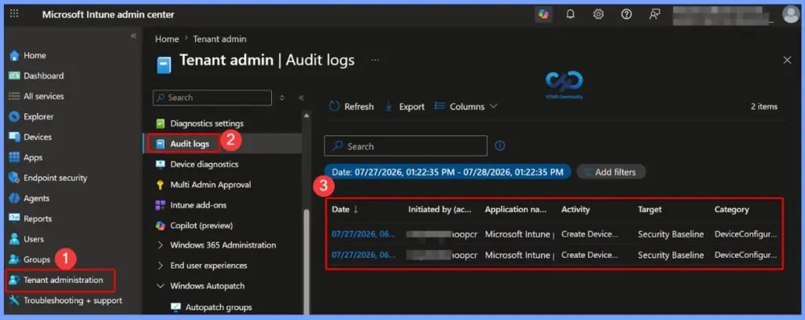Open the feedback icon in header
The image size is (805, 320).
point(654,14)
